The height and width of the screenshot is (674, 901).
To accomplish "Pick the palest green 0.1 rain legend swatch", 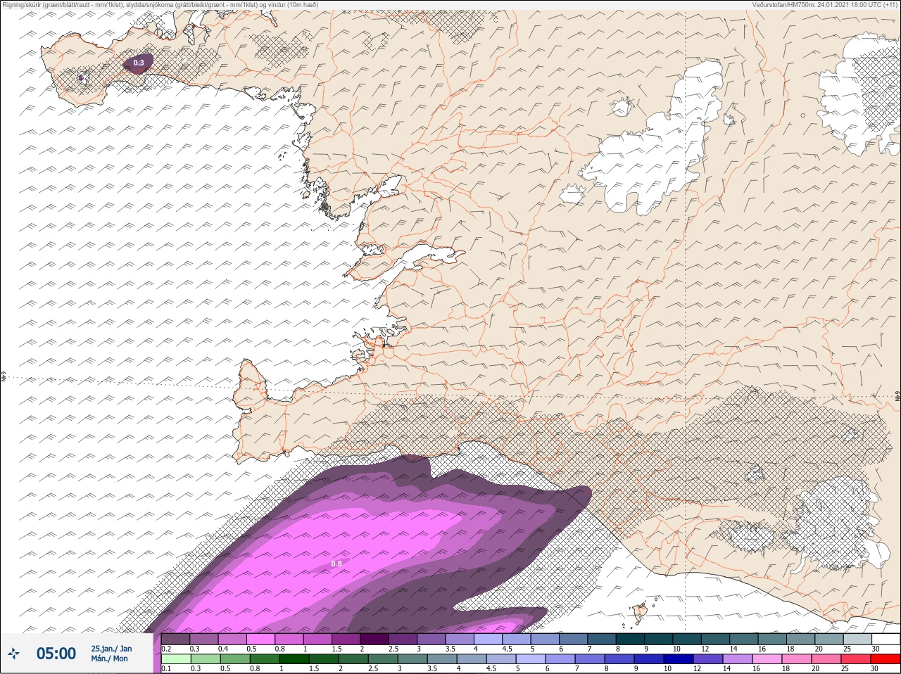I will [x=176, y=659].
